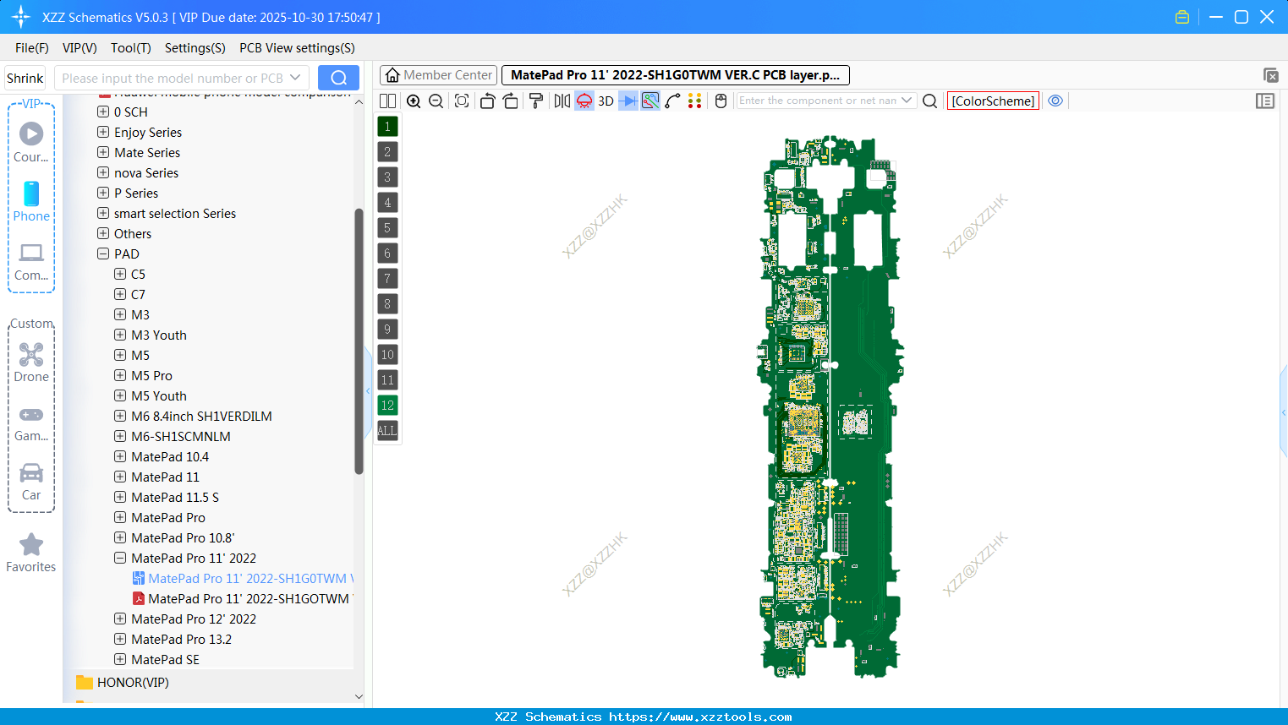The height and width of the screenshot is (725, 1288).
Task: Rotate the PCB view counterclockwise
Action: click(x=487, y=101)
